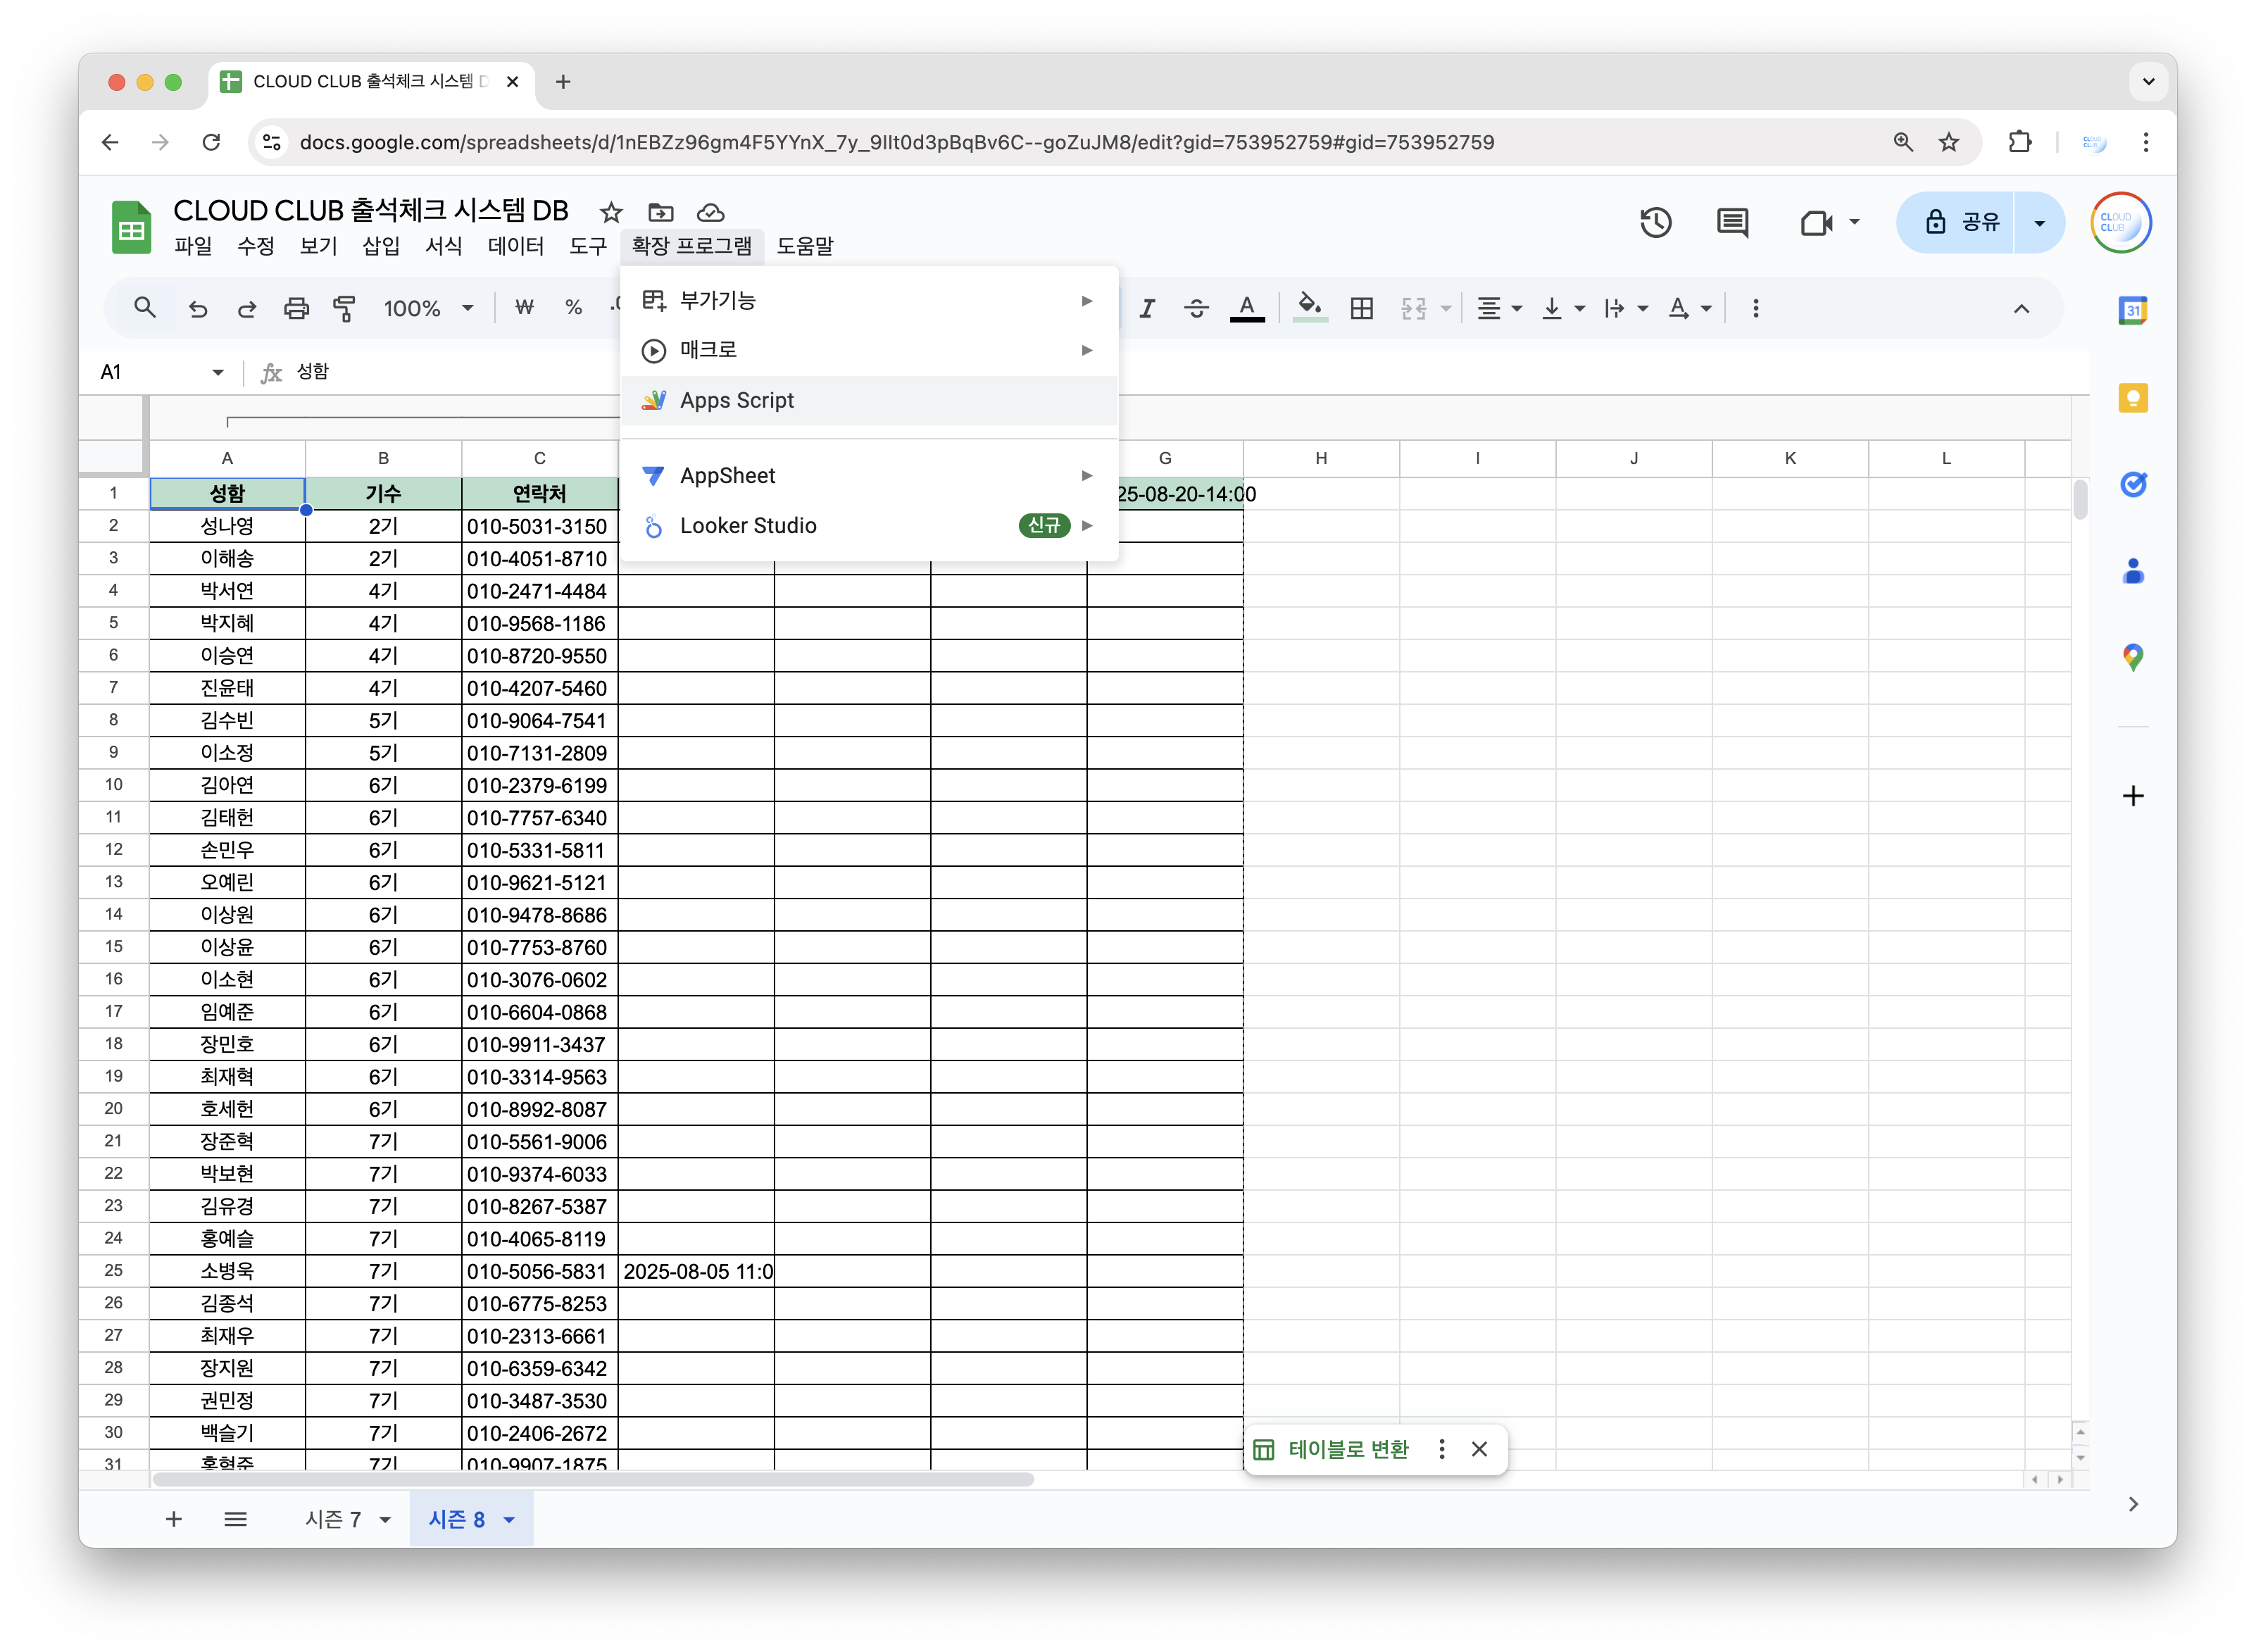The height and width of the screenshot is (1652, 2256).
Task: Click the print icon in the toolbar
Action: (296, 308)
